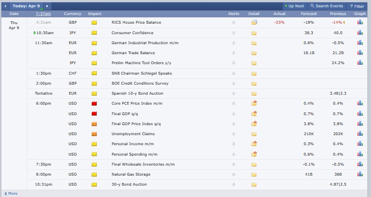Open detail folder for German Trade Balance
This screenshot has width=371, height=197.
(254, 53)
